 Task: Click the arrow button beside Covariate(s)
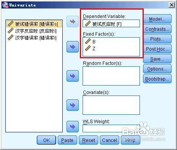coord(73,105)
